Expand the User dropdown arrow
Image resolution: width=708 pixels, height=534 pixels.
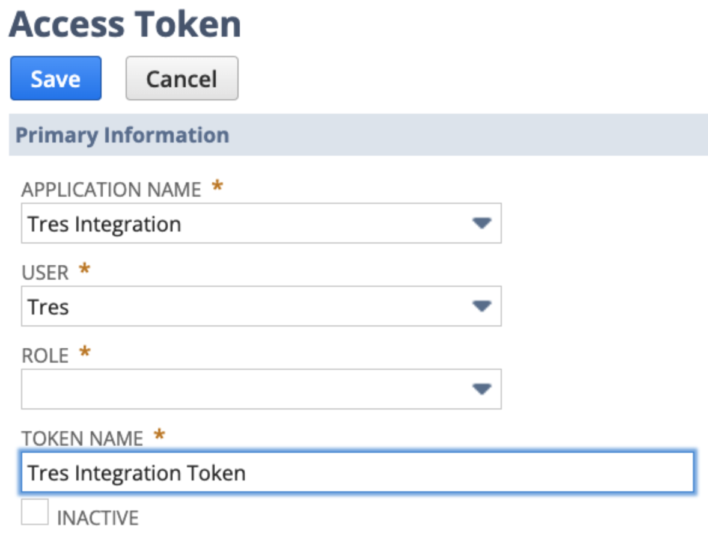click(x=481, y=307)
